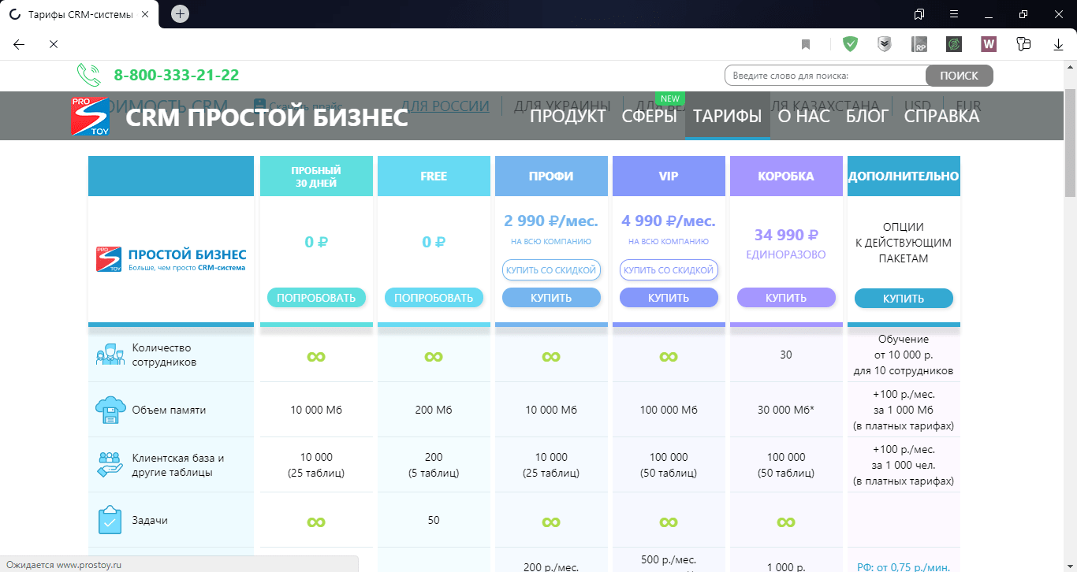Click the CRM ПРОСТОЙ БИЗНЕС site title
The image size is (1077, 572).
tap(267, 117)
